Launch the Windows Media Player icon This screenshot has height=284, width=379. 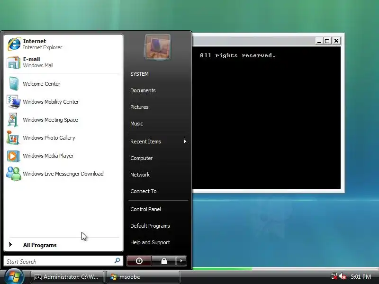(x=13, y=156)
